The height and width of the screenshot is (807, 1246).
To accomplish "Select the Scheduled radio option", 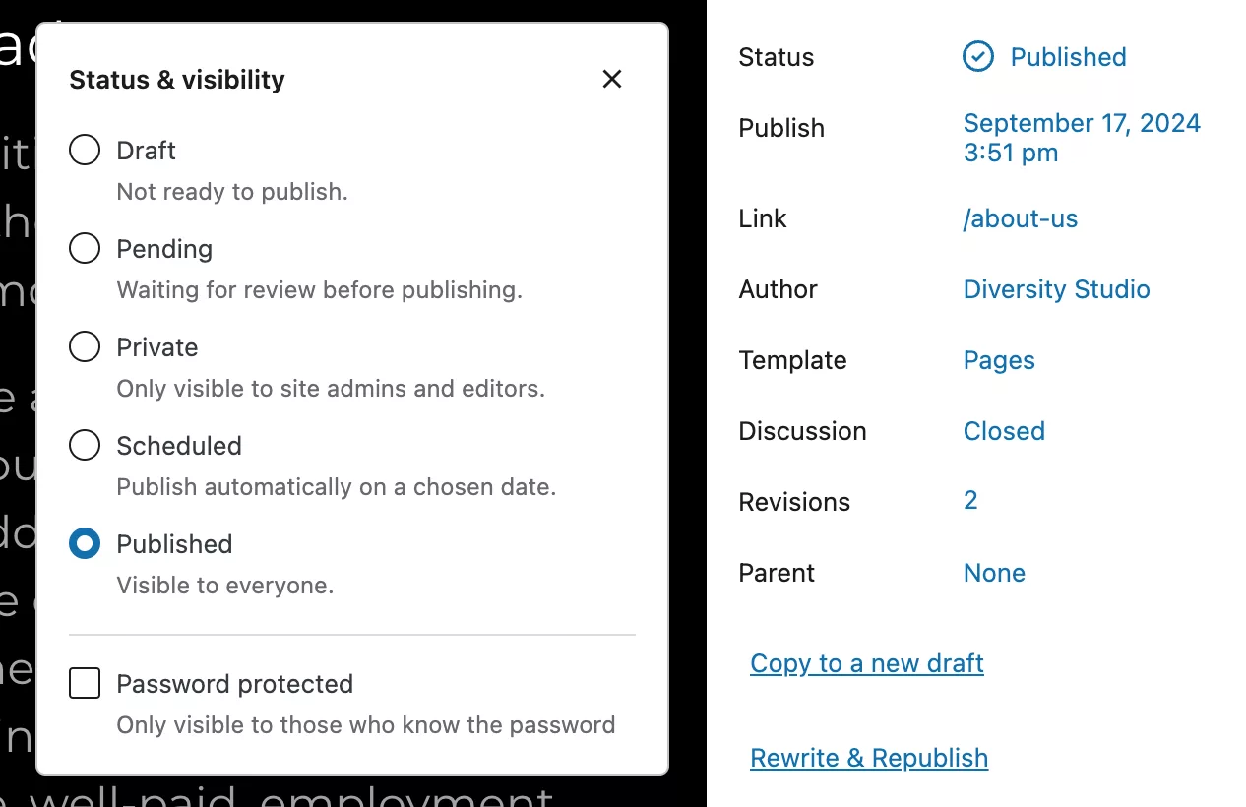I will (85, 446).
